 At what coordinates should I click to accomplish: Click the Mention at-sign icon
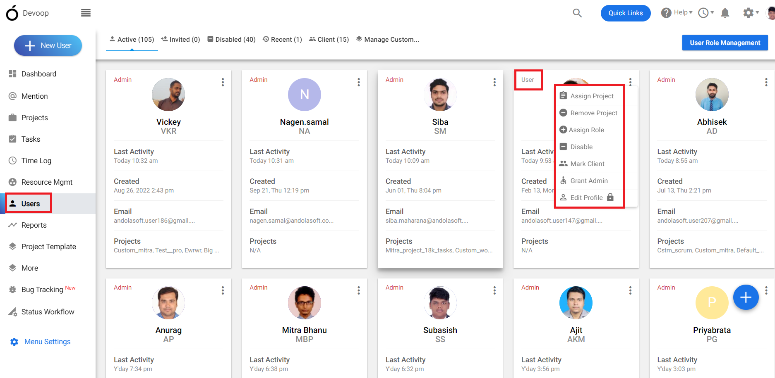pyautogui.click(x=13, y=96)
